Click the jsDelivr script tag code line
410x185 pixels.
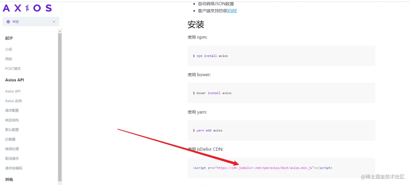(x=263, y=168)
